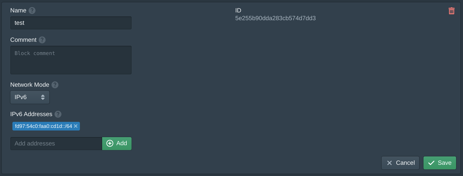This screenshot has width=463, height=176.
Task: Click the help icon next to Name
Action: [32, 10]
